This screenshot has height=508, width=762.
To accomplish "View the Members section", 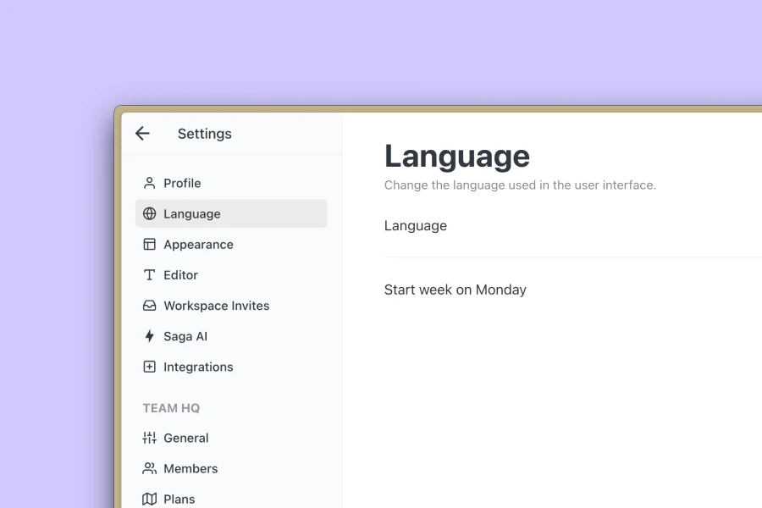I will point(231,468).
